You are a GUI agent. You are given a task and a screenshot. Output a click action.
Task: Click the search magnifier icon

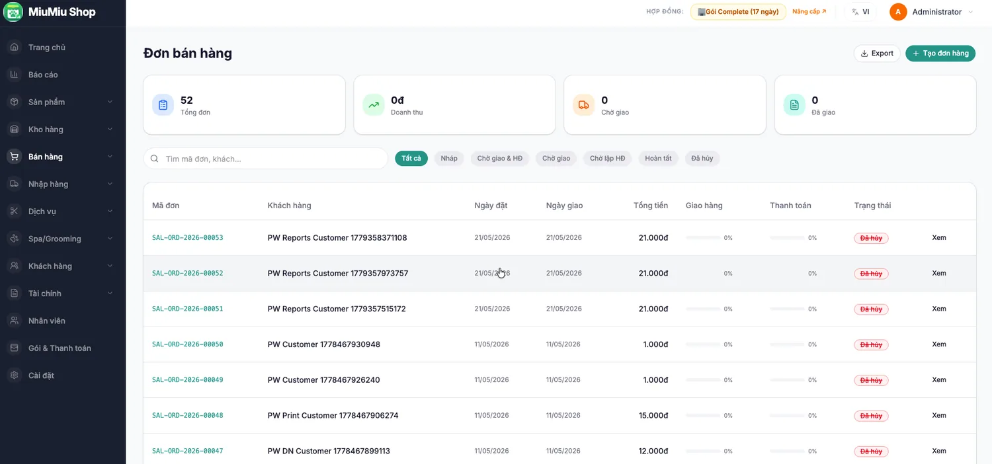pos(155,159)
